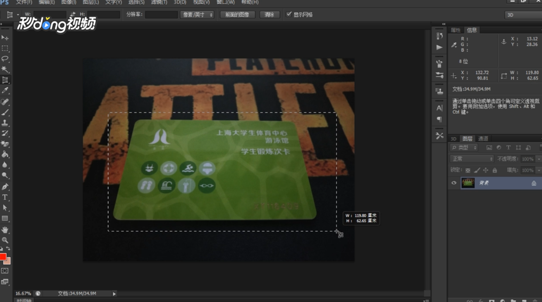Click the 前面的图像 button
Screen dimensions: 542x302
coord(237,14)
